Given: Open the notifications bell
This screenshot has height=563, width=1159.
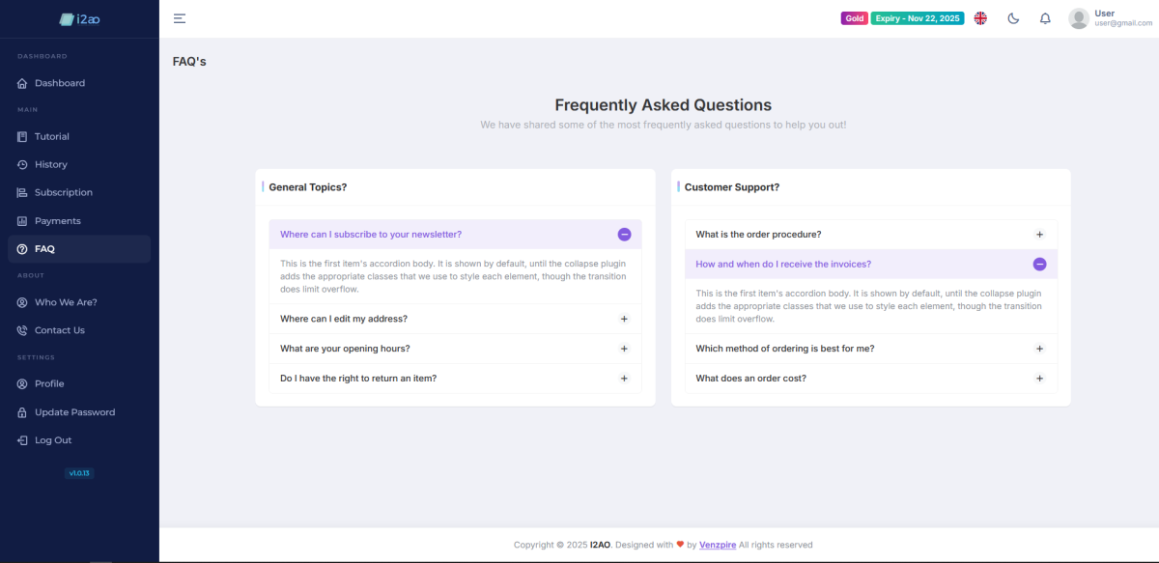Looking at the screenshot, I should pos(1045,18).
